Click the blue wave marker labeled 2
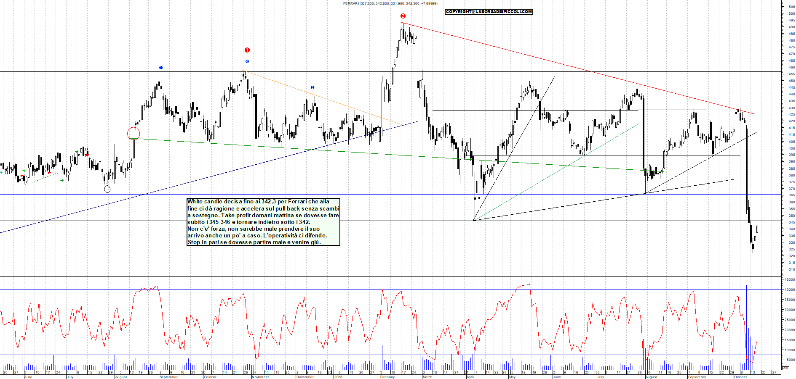Image resolution: width=796 pixels, height=379 pixels. pyautogui.click(x=313, y=87)
